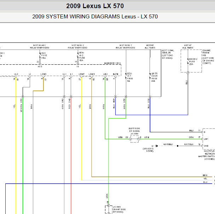This screenshot has height=214, width=215.
Task: Click the '2009 SYSTEM WIRING DIAGRAMS Lexus - LX 570' heading
Action: (95, 17)
